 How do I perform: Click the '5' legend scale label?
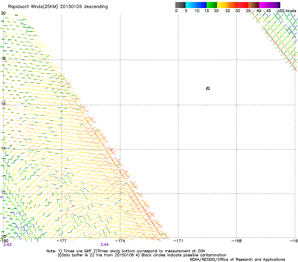click(186, 11)
